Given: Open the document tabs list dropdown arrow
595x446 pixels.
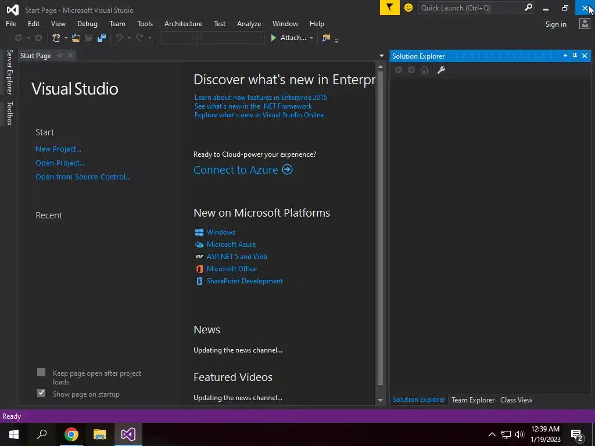Looking at the screenshot, I should coord(381,56).
